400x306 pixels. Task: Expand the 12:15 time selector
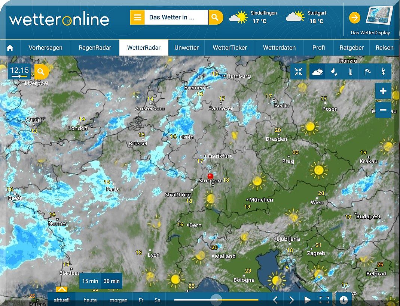coord(19,72)
